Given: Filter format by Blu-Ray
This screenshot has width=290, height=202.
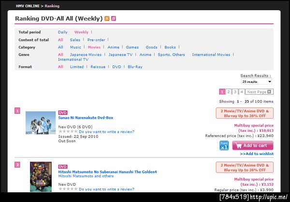Looking at the screenshot, I should pyautogui.click(x=135, y=67).
